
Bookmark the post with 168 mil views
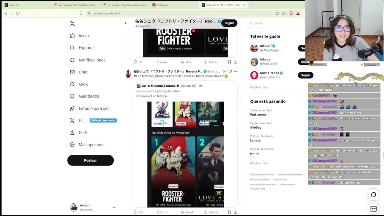[229, 62]
